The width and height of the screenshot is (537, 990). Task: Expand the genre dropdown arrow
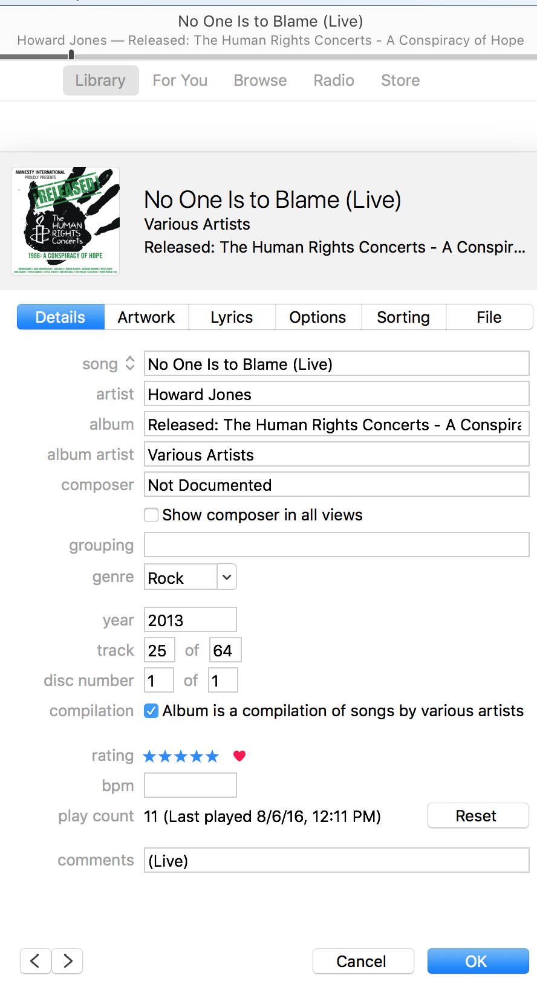pyautogui.click(x=227, y=577)
